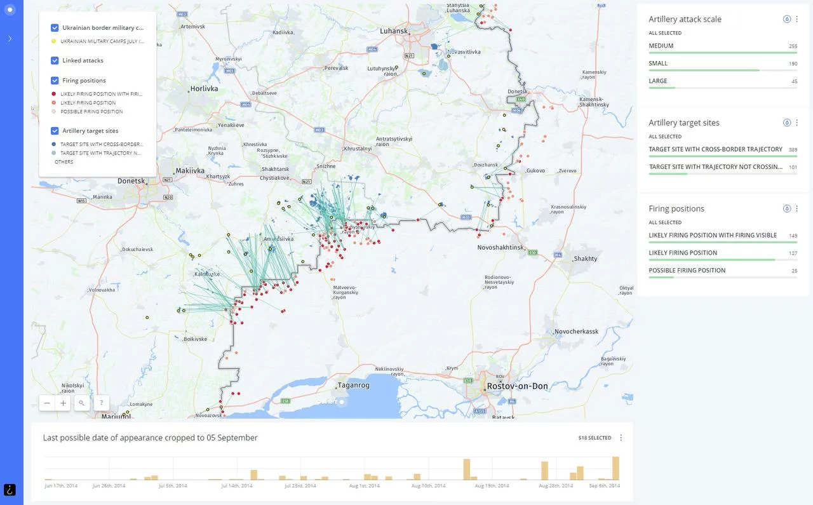This screenshot has height=505, width=813.
Task: Zoom out the map with minus button
Action: click(47, 403)
